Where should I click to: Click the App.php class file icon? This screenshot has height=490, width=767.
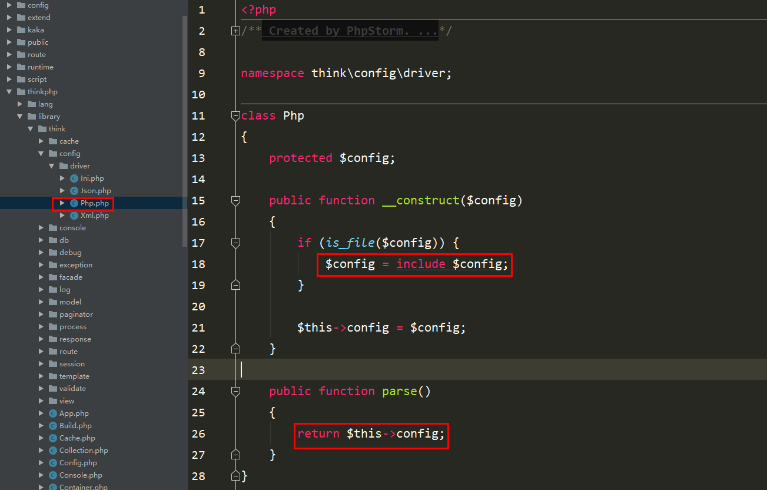pyautogui.click(x=53, y=413)
